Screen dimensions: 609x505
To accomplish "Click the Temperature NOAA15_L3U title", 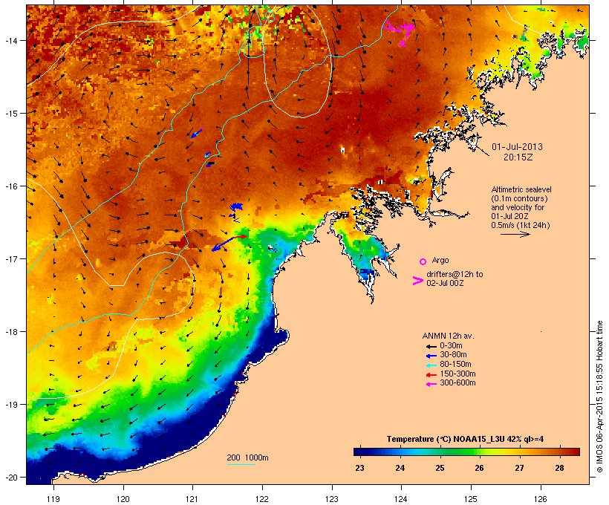I will [465, 440].
